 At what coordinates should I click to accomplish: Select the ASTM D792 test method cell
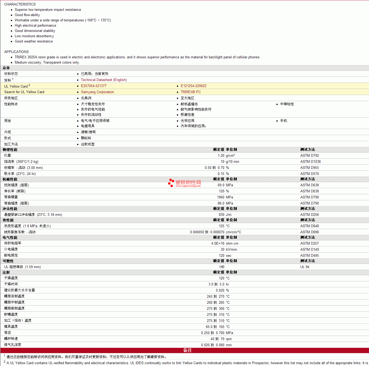310,156
